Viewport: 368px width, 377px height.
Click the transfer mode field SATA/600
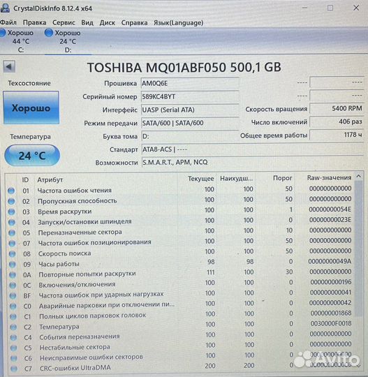point(190,123)
